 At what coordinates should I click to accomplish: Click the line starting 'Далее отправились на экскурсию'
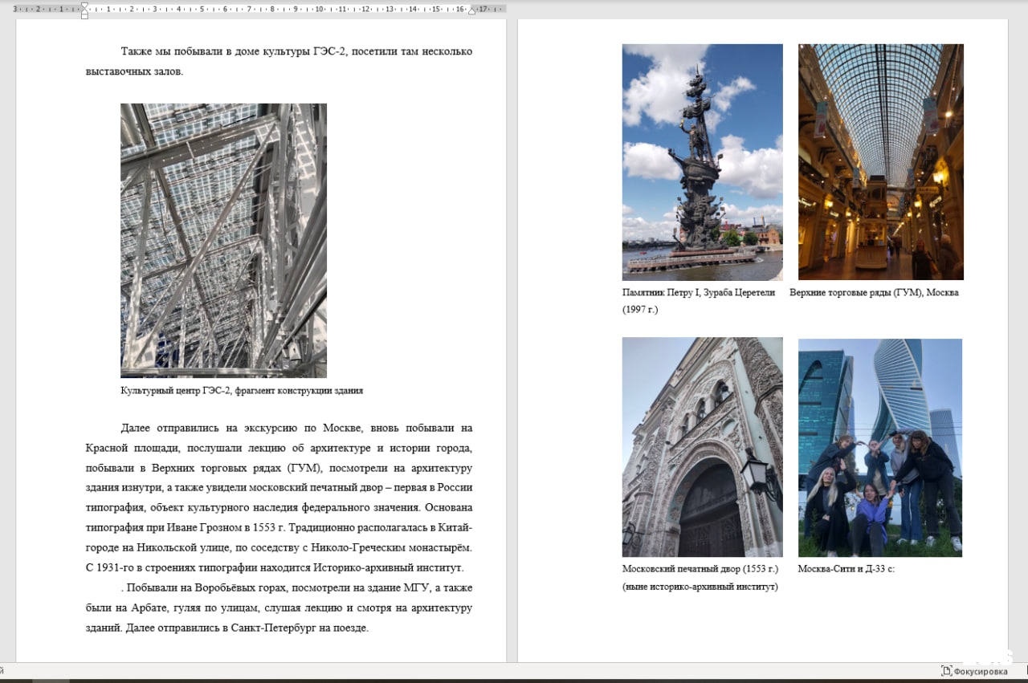[296, 428]
